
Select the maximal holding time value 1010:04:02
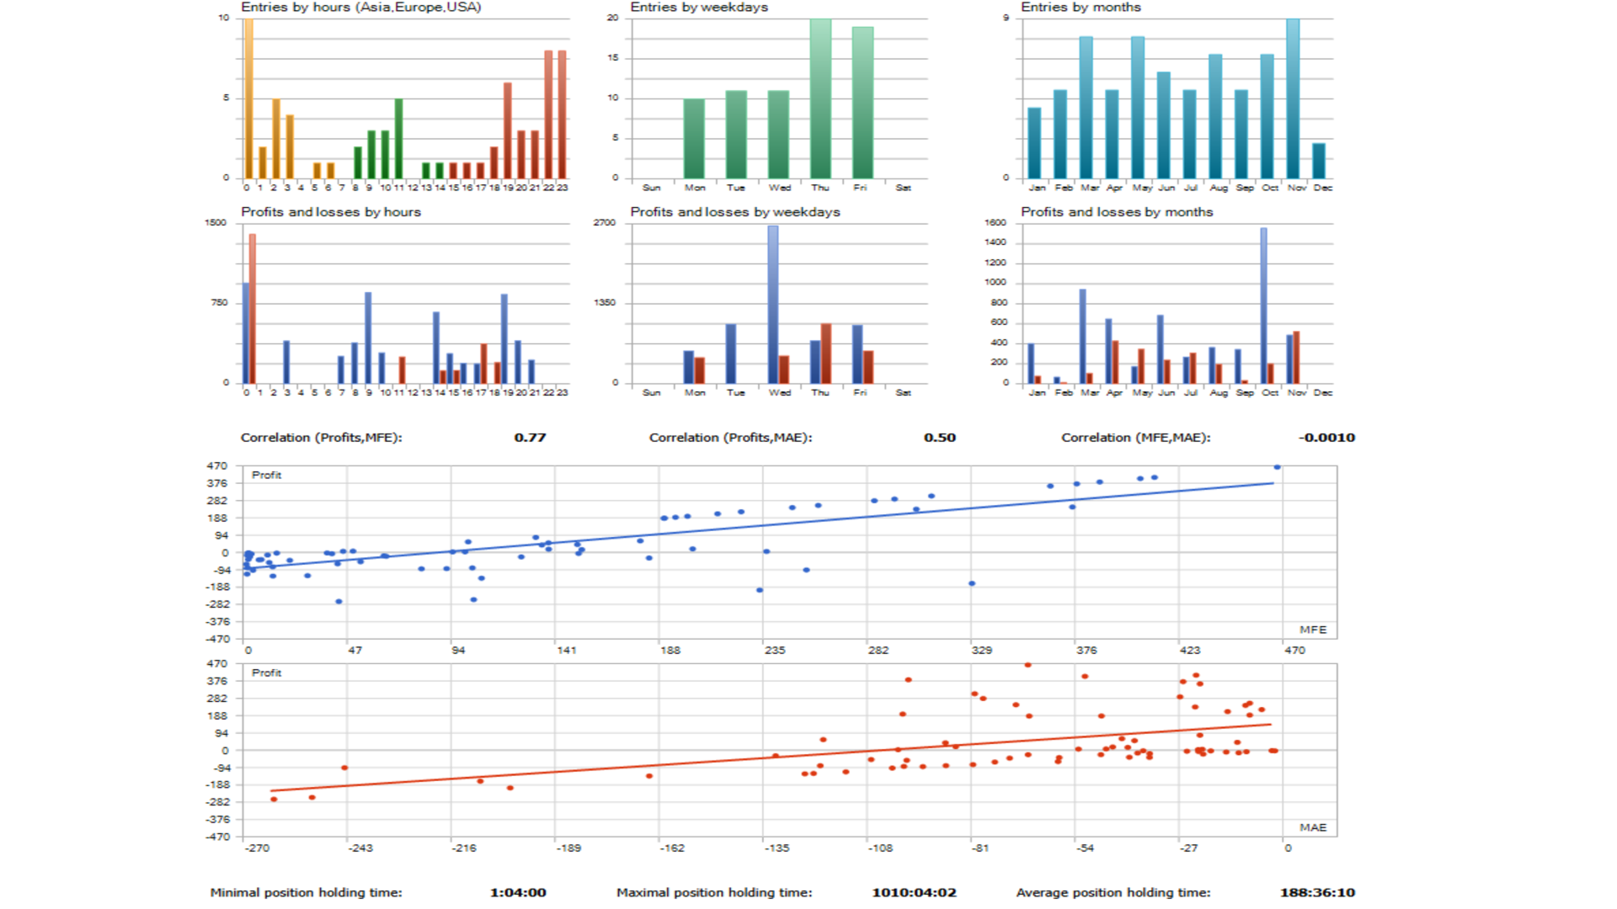914,892
